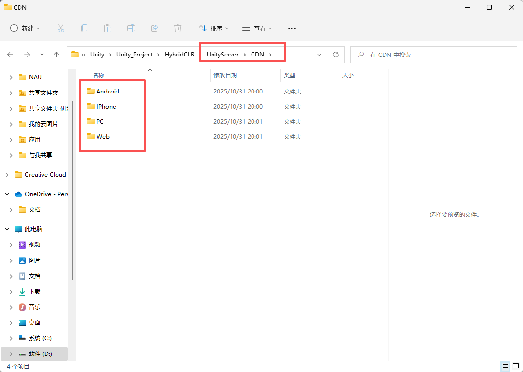Viewport: 523px width, 372px height.
Task: Expand the 系统 (C:) drive node
Action: click(x=11, y=339)
